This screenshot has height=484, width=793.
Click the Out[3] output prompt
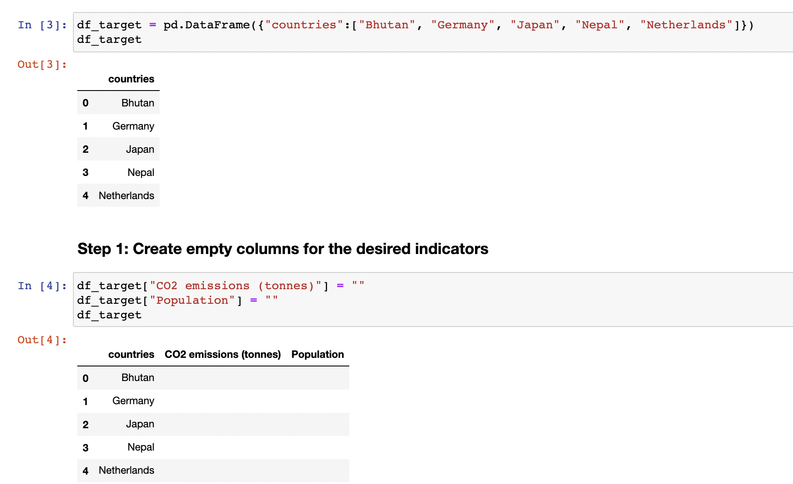[x=42, y=64]
